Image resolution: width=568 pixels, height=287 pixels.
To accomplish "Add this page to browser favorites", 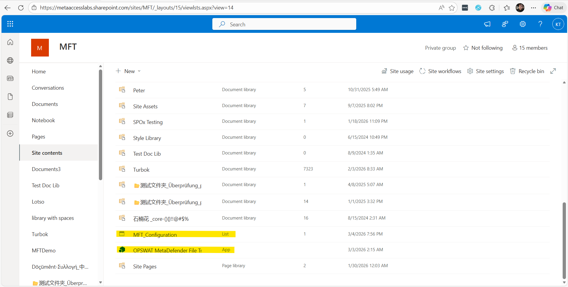I will pos(452,8).
